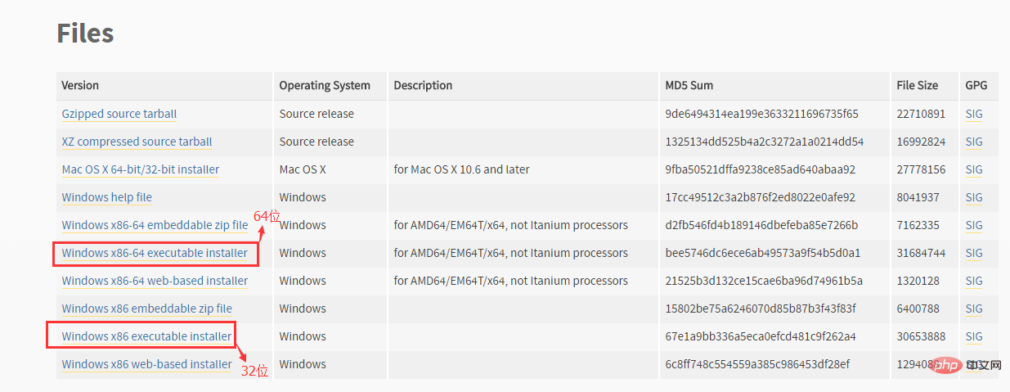This screenshot has height=392, width=1010.
Task: Open the Gzipped source tarball link
Action: (x=119, y=114)
